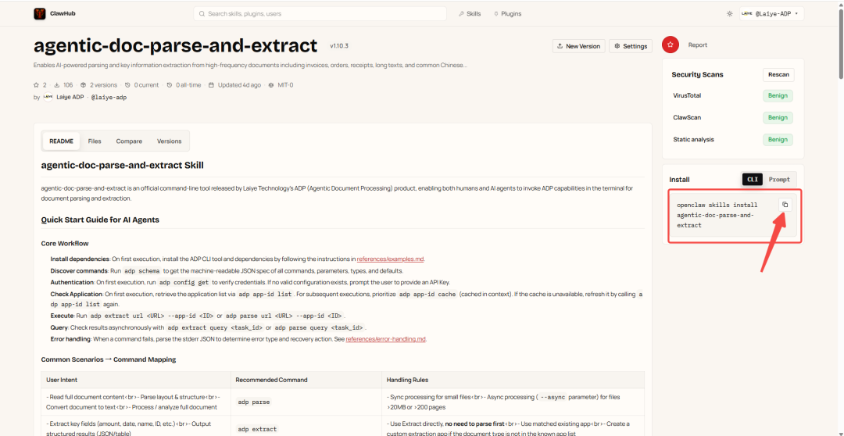Click the Security Scans heading
Image resolution: width=844 pixels, height=436 pixels.
[698, 75]
